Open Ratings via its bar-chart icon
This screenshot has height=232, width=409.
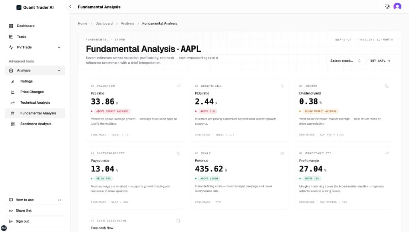pyautogui.click(x=11, y=81)
